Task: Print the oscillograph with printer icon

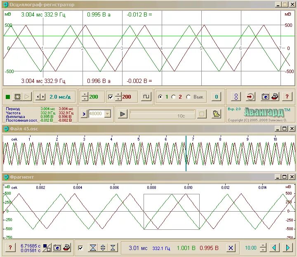Action: 274,97
